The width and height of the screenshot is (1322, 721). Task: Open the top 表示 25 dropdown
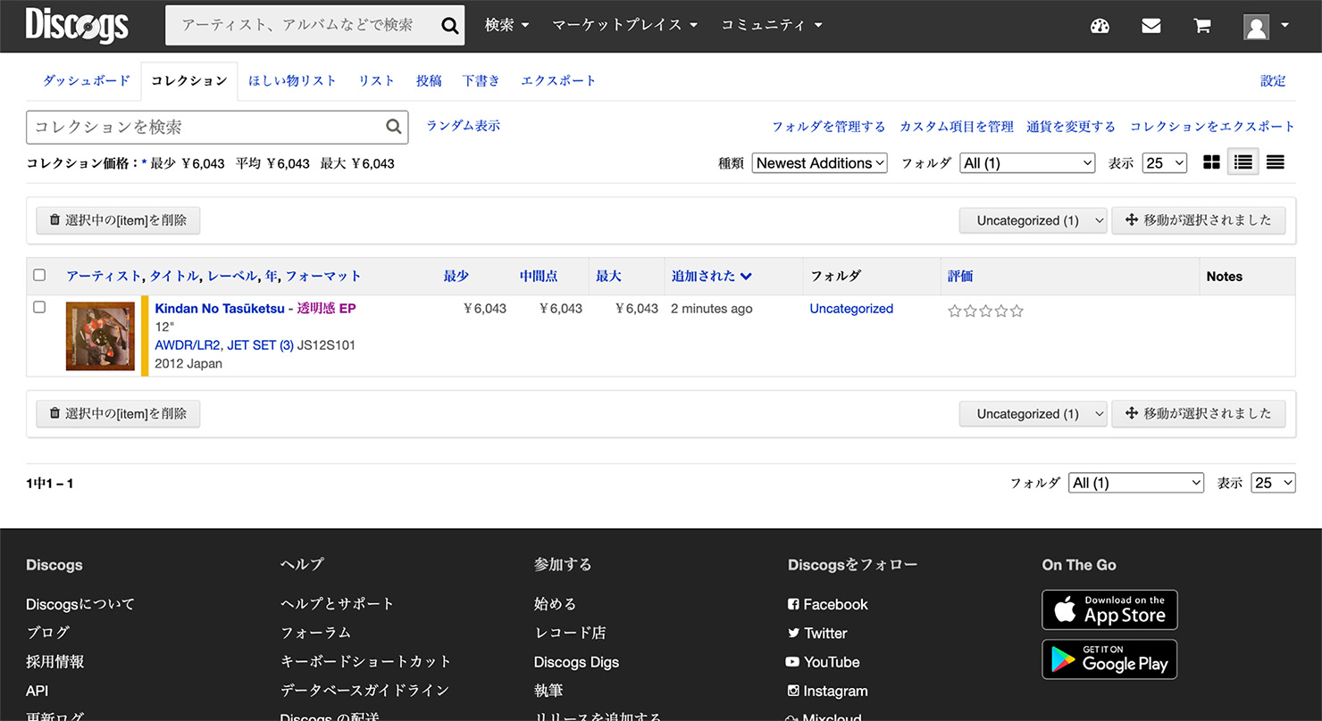point(1164,162)
